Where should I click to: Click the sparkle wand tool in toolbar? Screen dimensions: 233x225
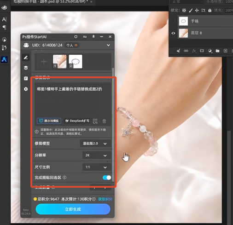click(4, 40)
